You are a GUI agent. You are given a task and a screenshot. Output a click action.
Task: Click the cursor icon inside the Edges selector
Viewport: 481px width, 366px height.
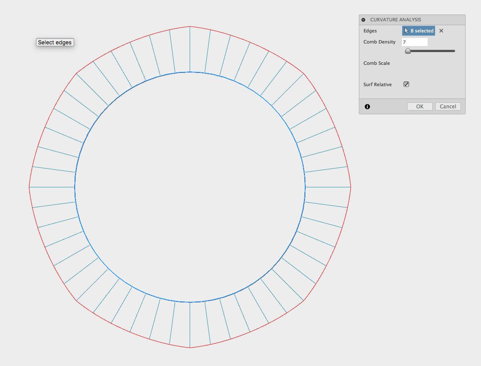pyautogui.click(x=406, y=30)
